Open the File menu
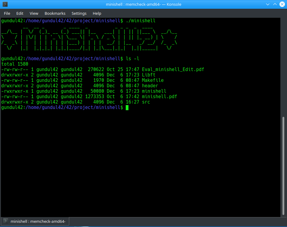 7,13
